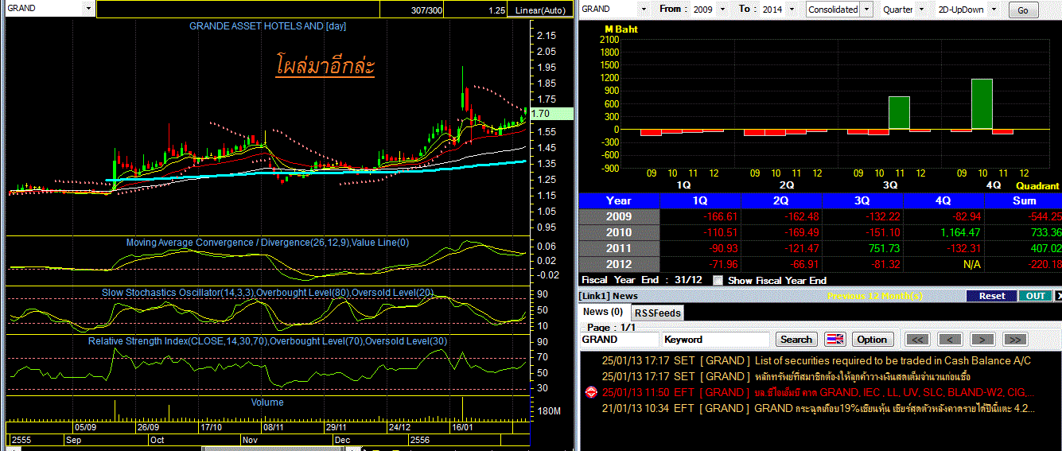Close the Link1 News panel with X
This screenshot has height=451, width=1062.
pyautogui.click(x=1058, y=296)
